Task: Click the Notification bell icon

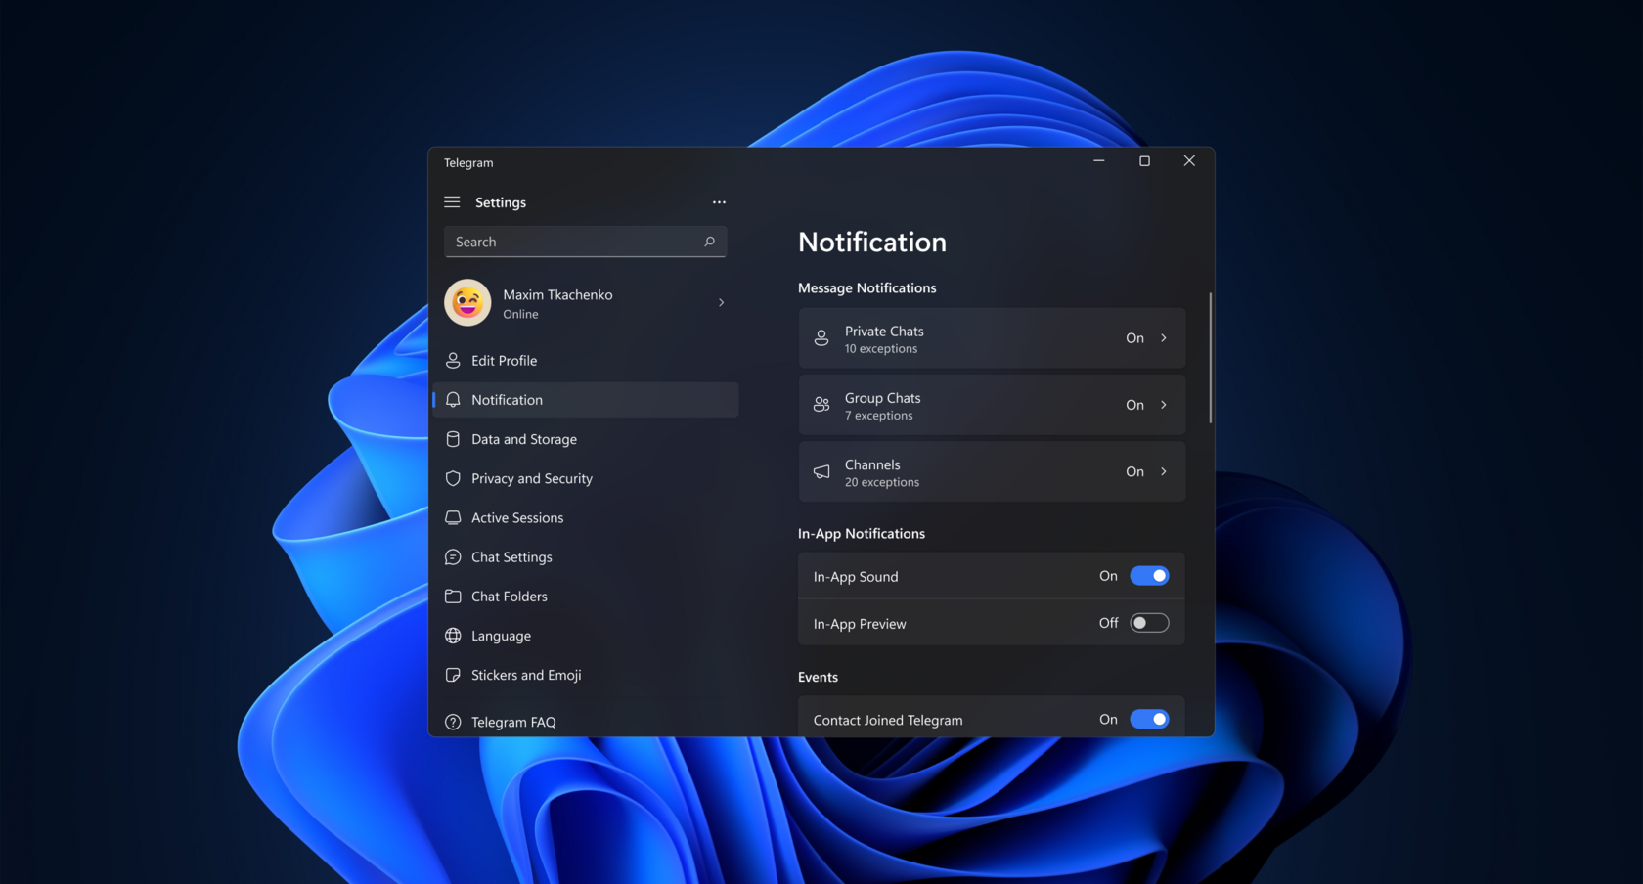Action: point(453,400)
